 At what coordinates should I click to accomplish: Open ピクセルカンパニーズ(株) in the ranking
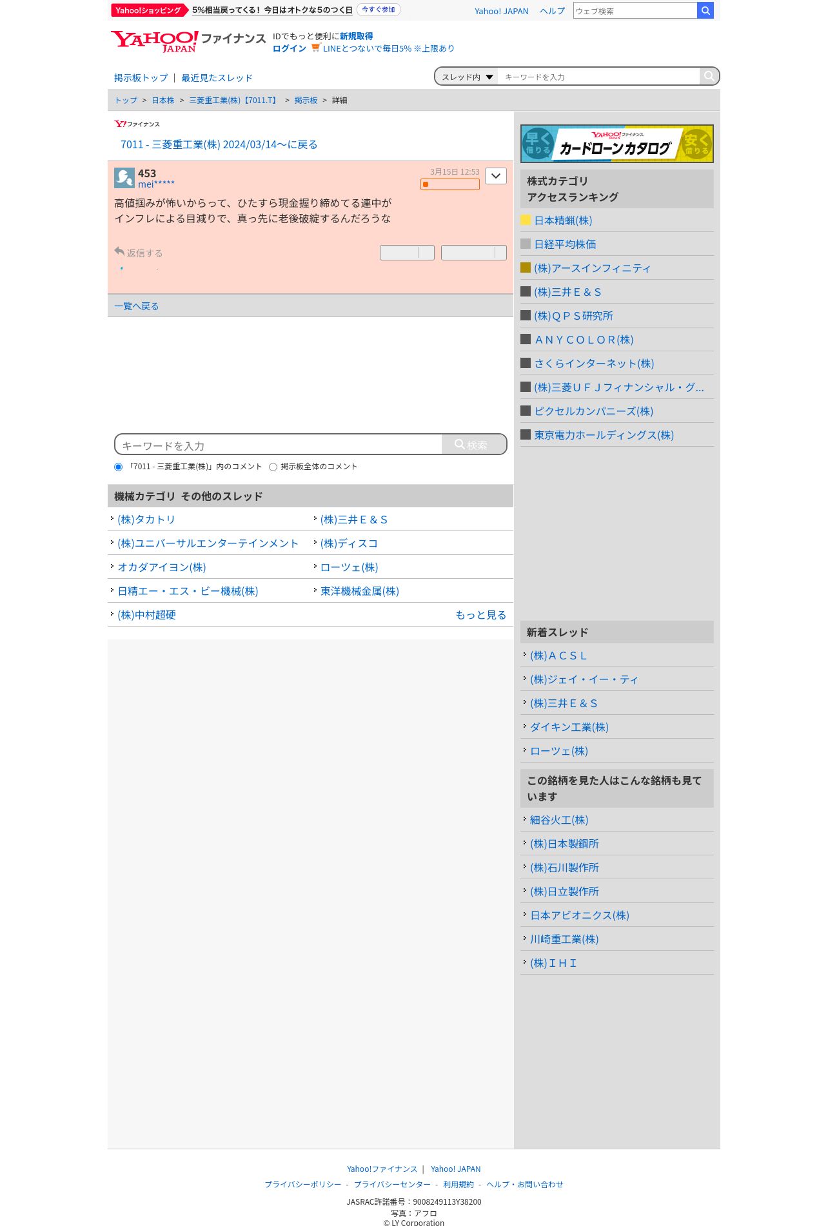pyautogui.click(x=593, y=411)
